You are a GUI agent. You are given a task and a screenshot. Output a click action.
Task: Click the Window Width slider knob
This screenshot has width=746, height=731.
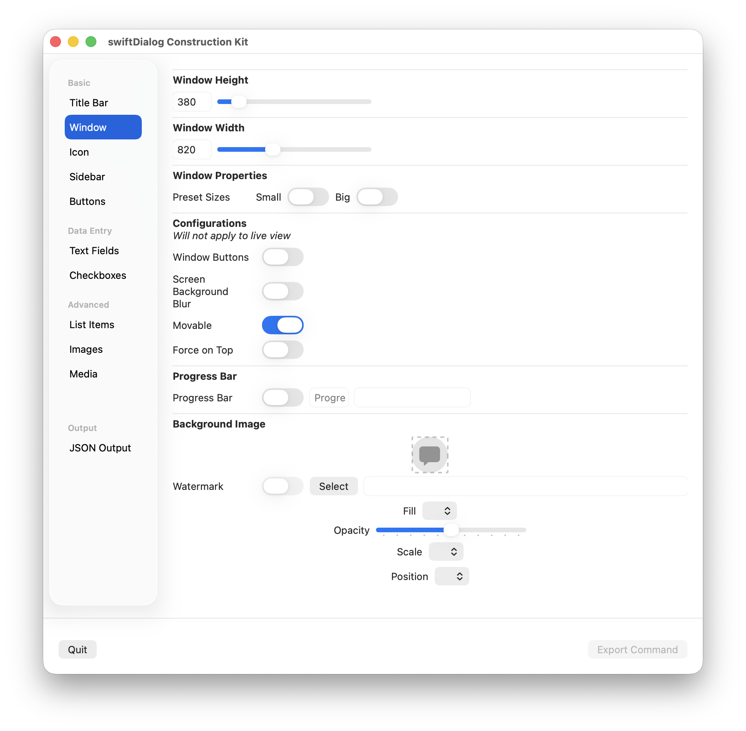click(x=273, y=149)
